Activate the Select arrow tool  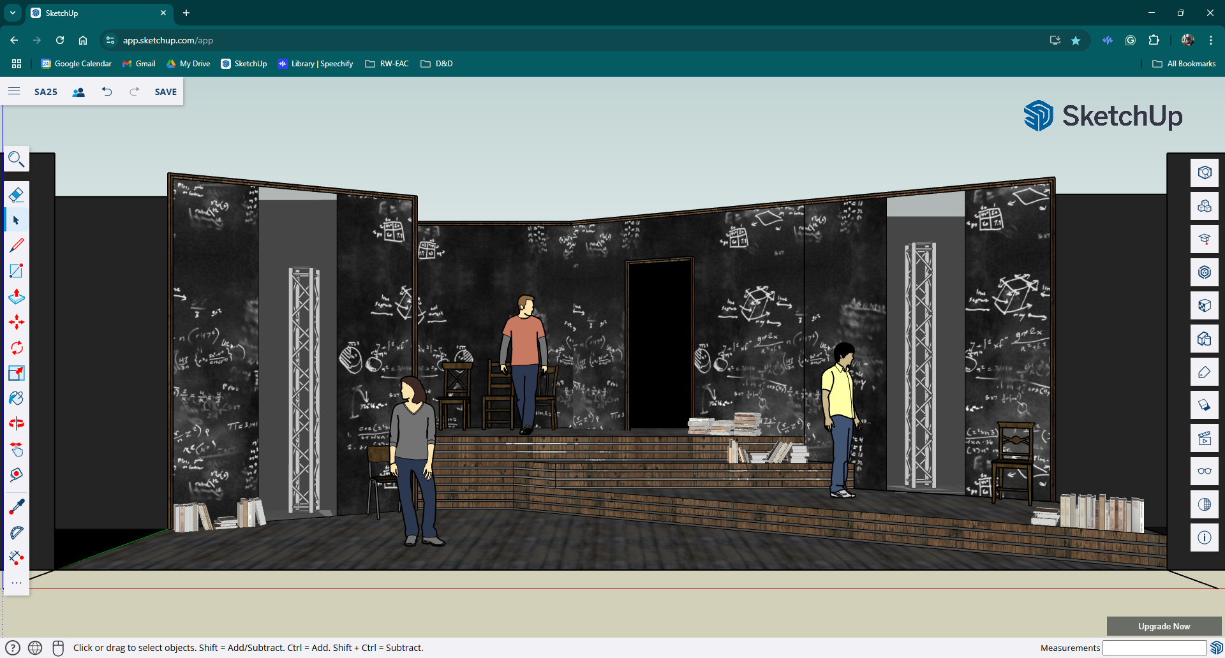pyautogui.click(x=17, y=220)
